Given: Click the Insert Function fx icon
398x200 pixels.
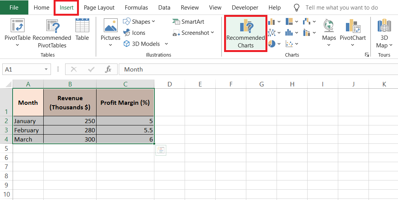Looking at the screenshot, I should (108, 69).
